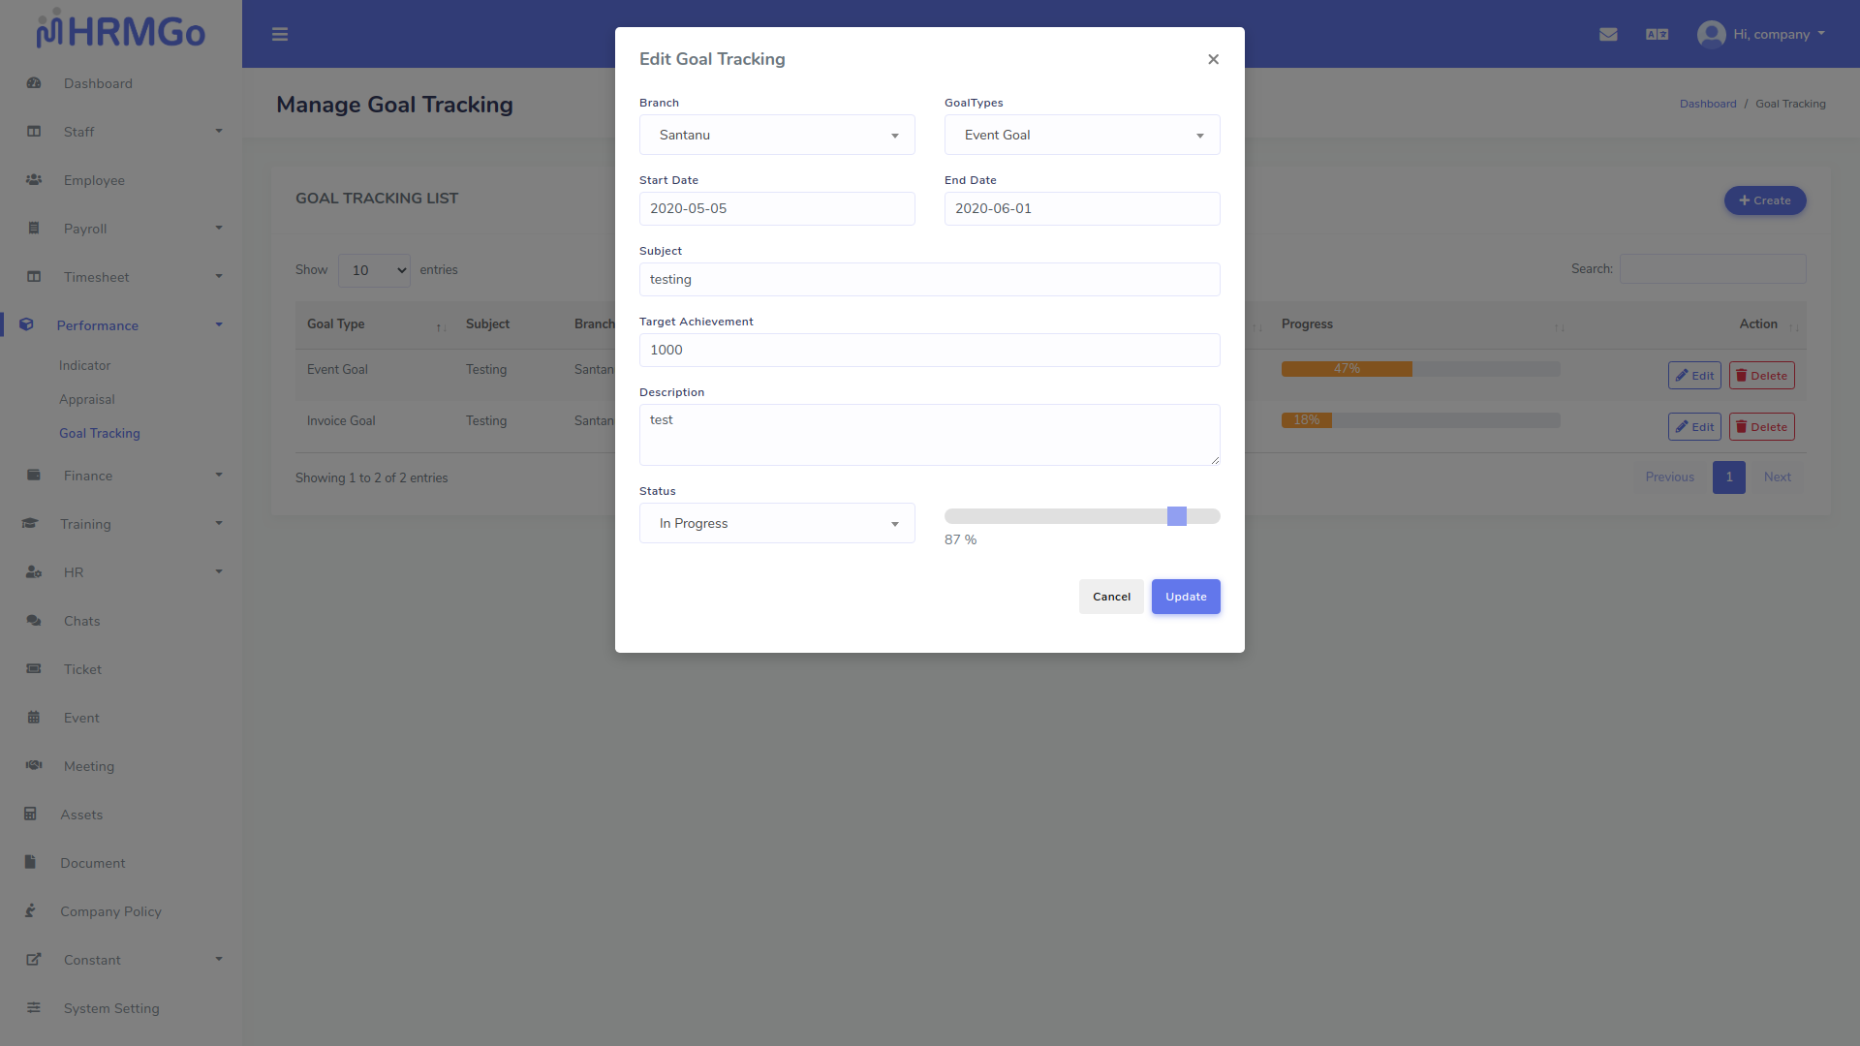Open the GoalTypes dropdown
The height and width of the screenshot is (1046, 1860).
(1081, 135)
